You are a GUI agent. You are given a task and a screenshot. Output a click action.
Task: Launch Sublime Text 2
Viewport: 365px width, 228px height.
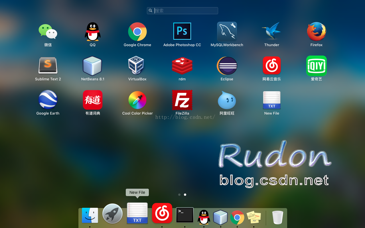tap(48, 66)
